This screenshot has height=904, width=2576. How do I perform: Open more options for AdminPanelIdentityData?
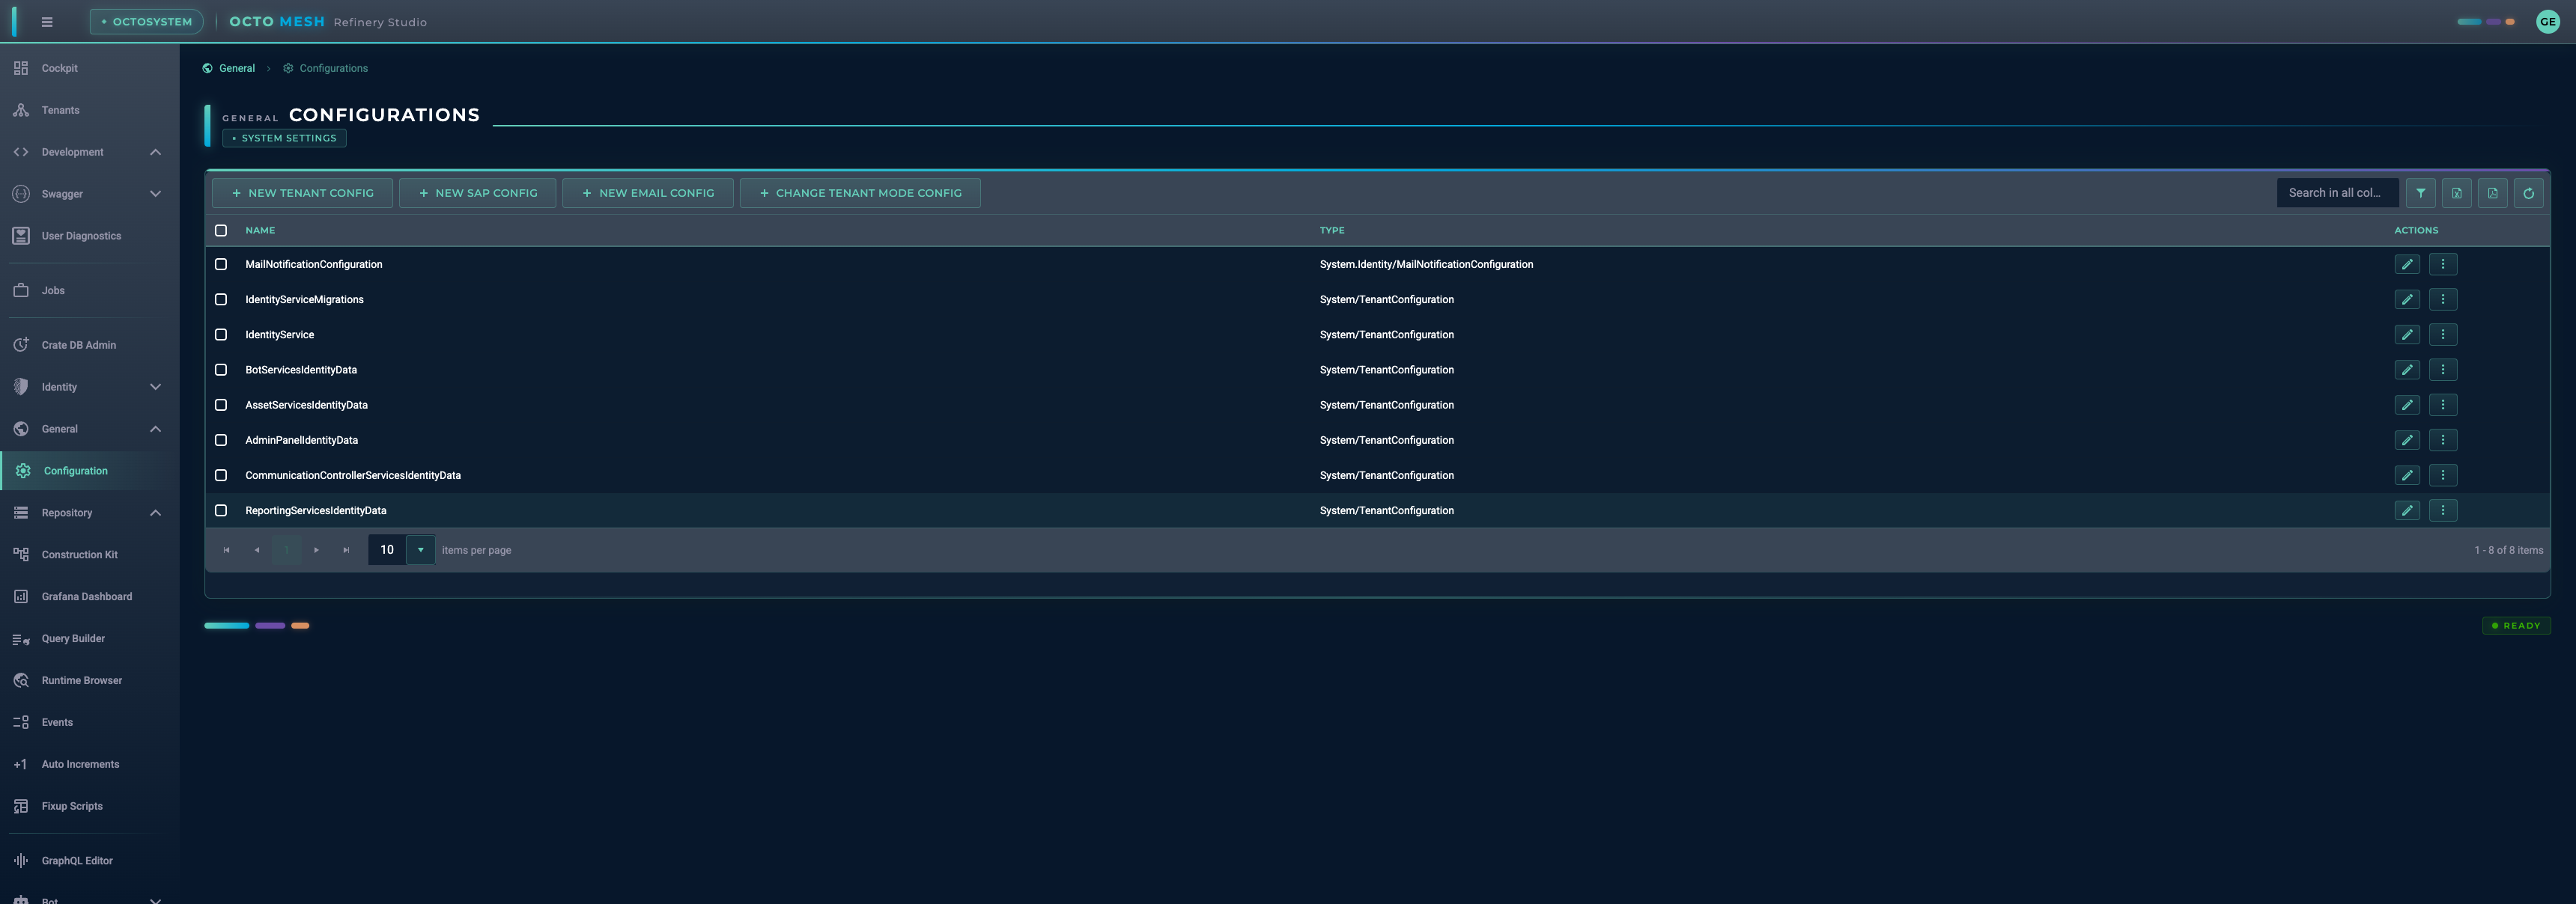pyautogui.click(x=2443, y=439)
